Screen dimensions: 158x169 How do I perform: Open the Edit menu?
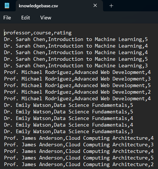point(26,18)
